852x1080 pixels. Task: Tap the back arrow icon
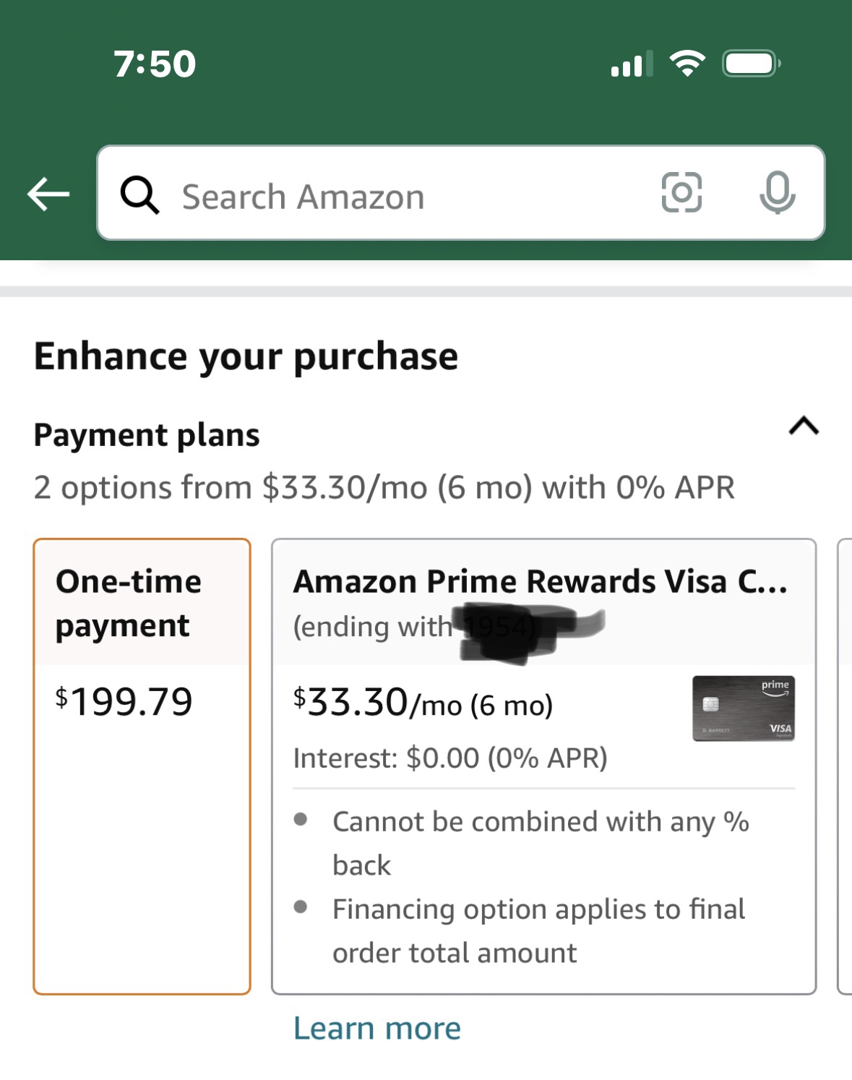48,194
